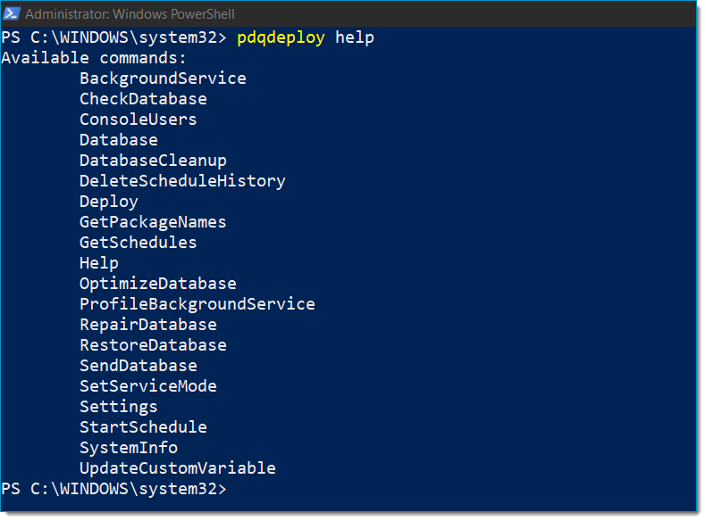The image size is (706, 521).
Task: Click the UpdateCustomVariable command text
Action: click(x=177, y=468)
